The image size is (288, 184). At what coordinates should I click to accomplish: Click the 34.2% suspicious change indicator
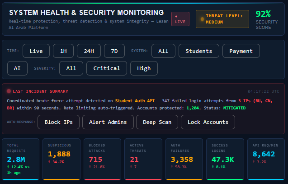(x=56, y=162)
